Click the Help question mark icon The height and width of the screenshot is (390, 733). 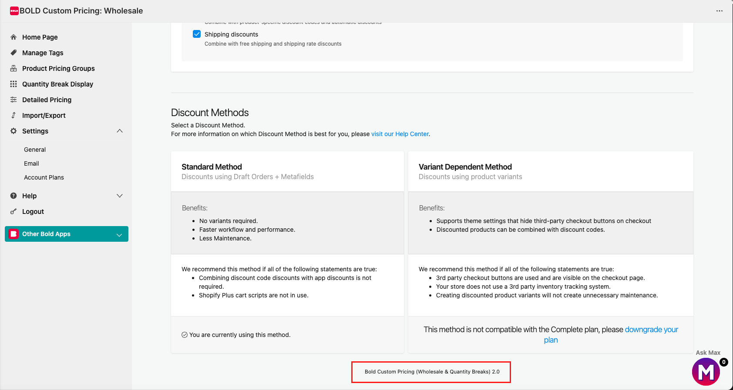pyautogui.click(x=13, y=196)
